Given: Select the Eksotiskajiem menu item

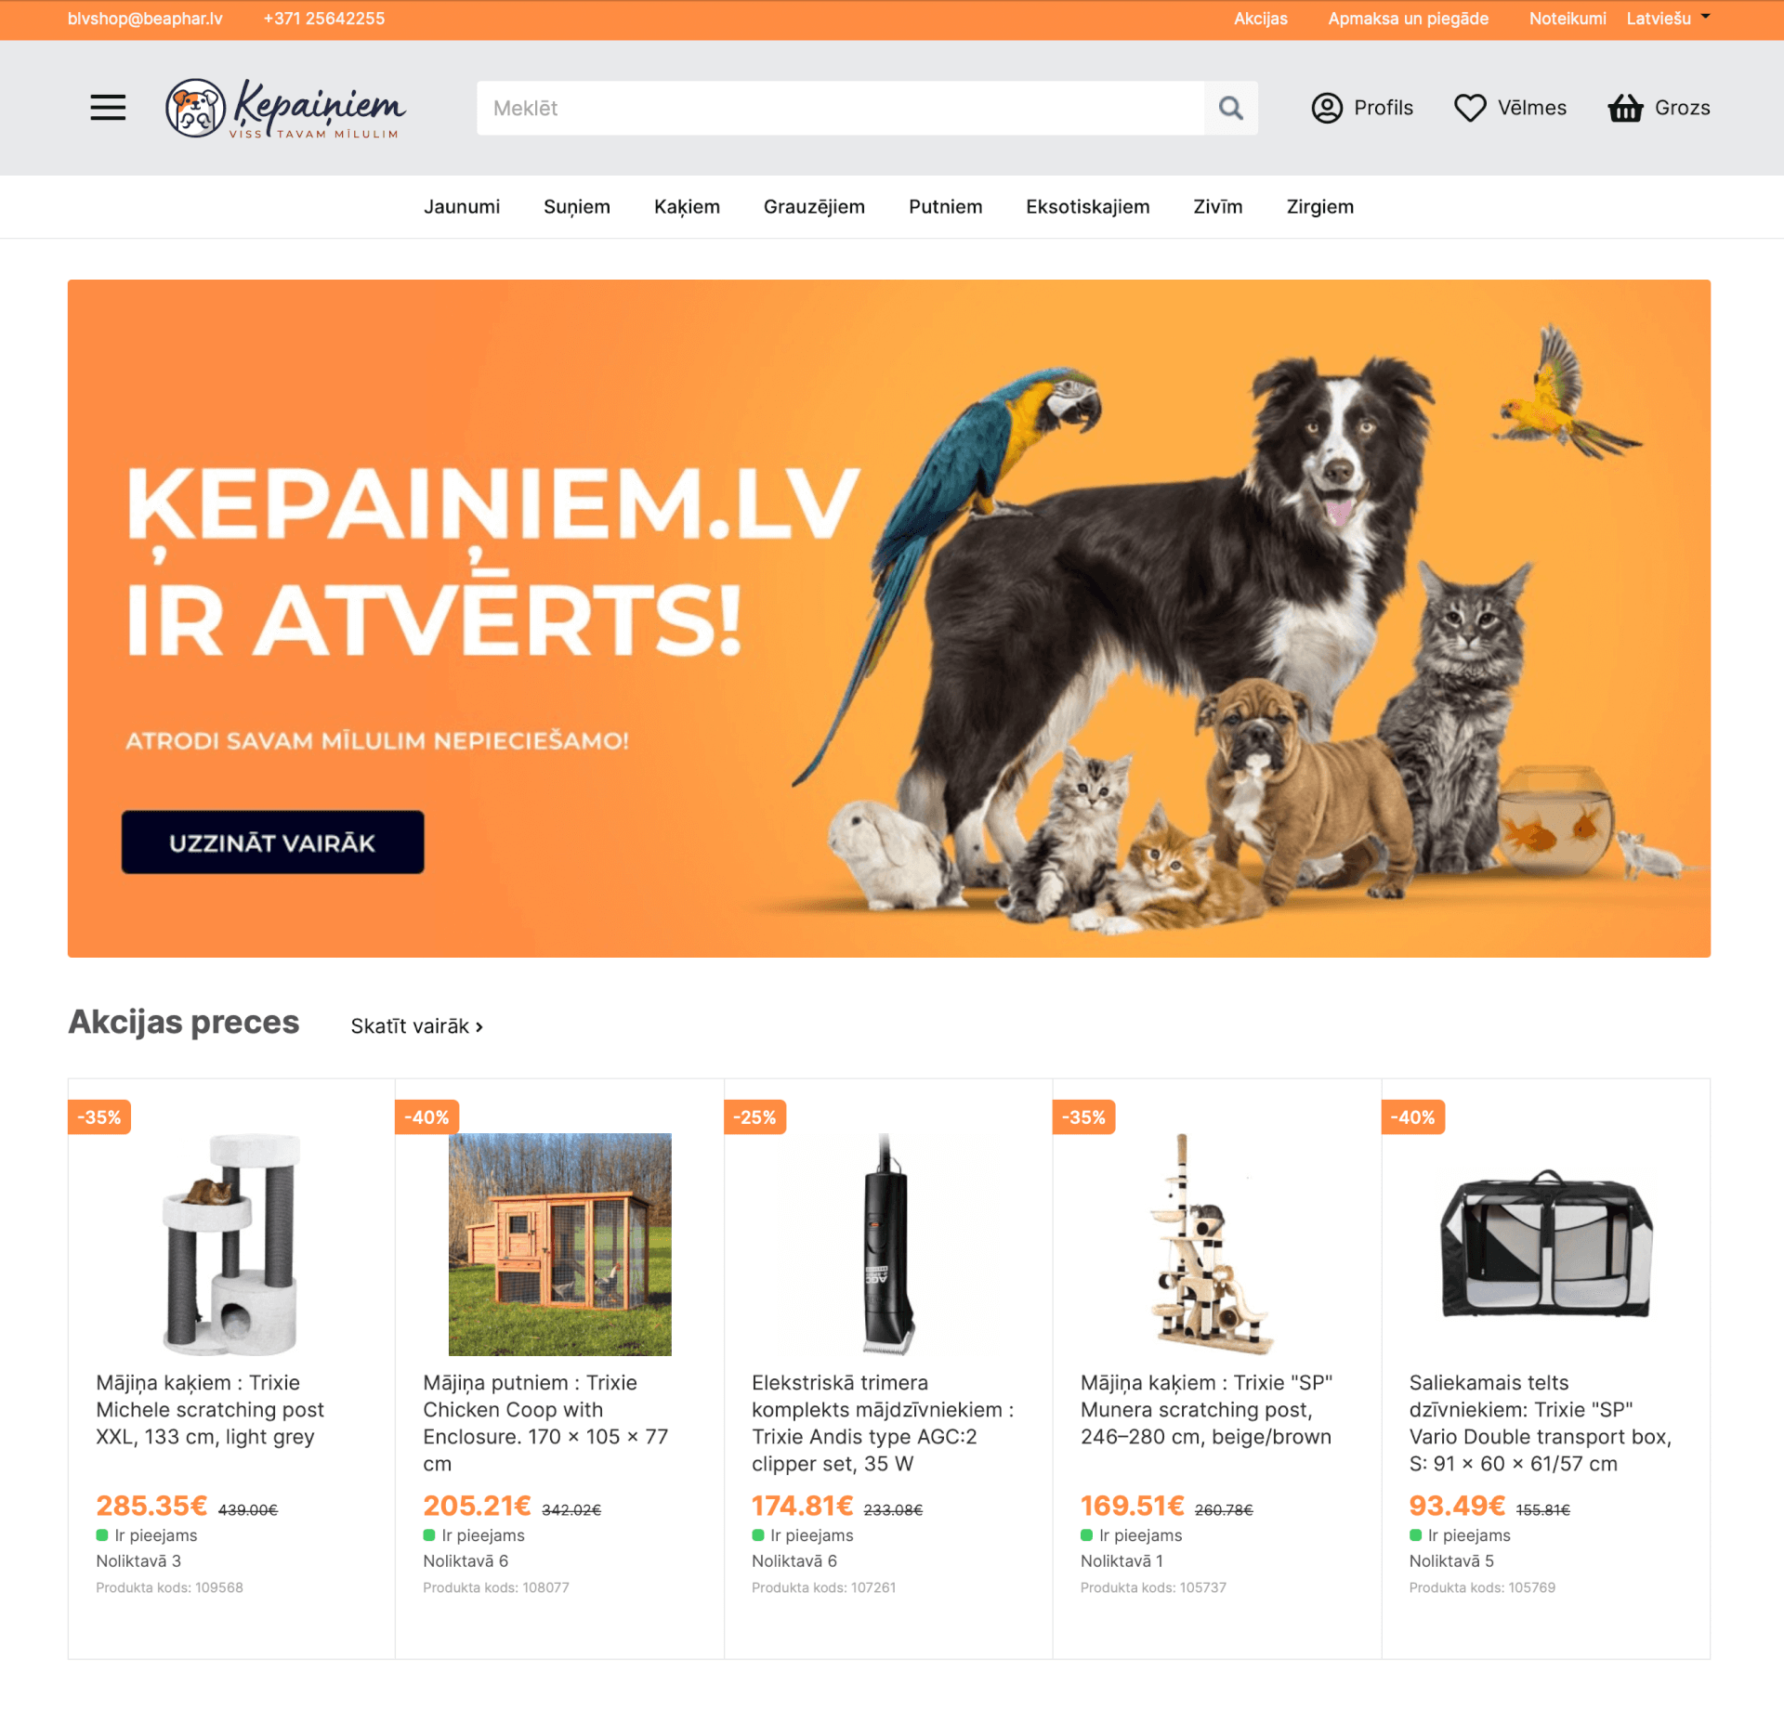Looking at the screenshot, I should point(1087,207).
